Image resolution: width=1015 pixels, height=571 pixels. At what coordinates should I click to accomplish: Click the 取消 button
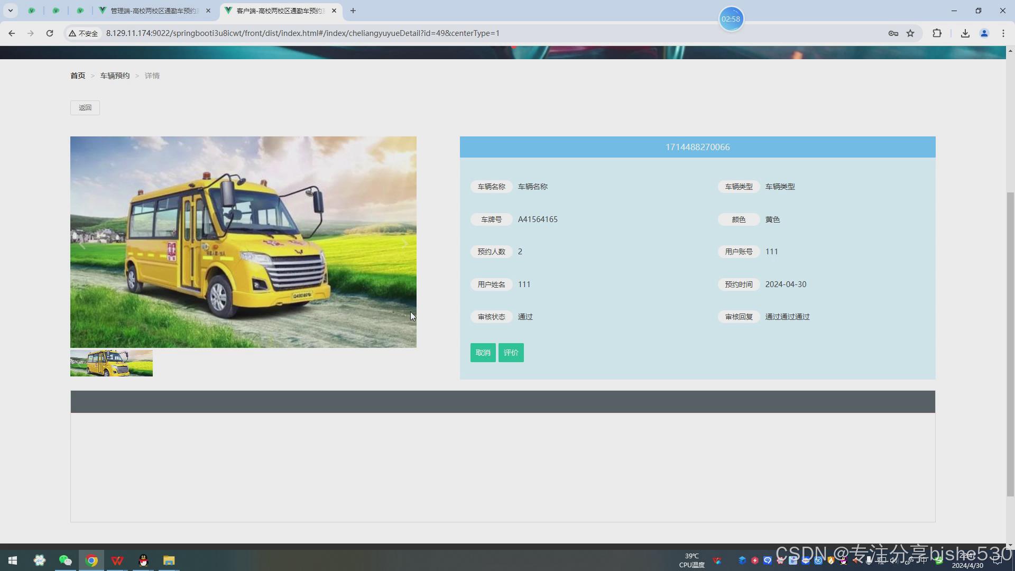[x=483, y=353]
